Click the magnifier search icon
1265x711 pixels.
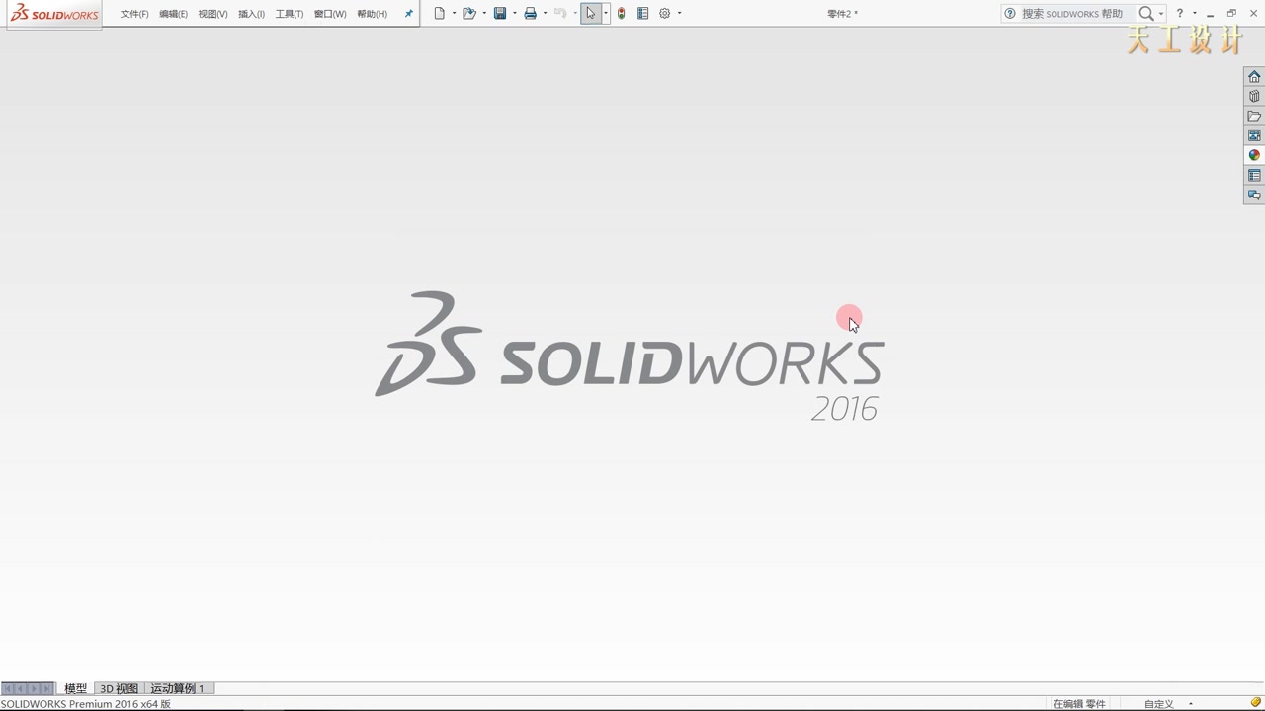pos(1145,14)
